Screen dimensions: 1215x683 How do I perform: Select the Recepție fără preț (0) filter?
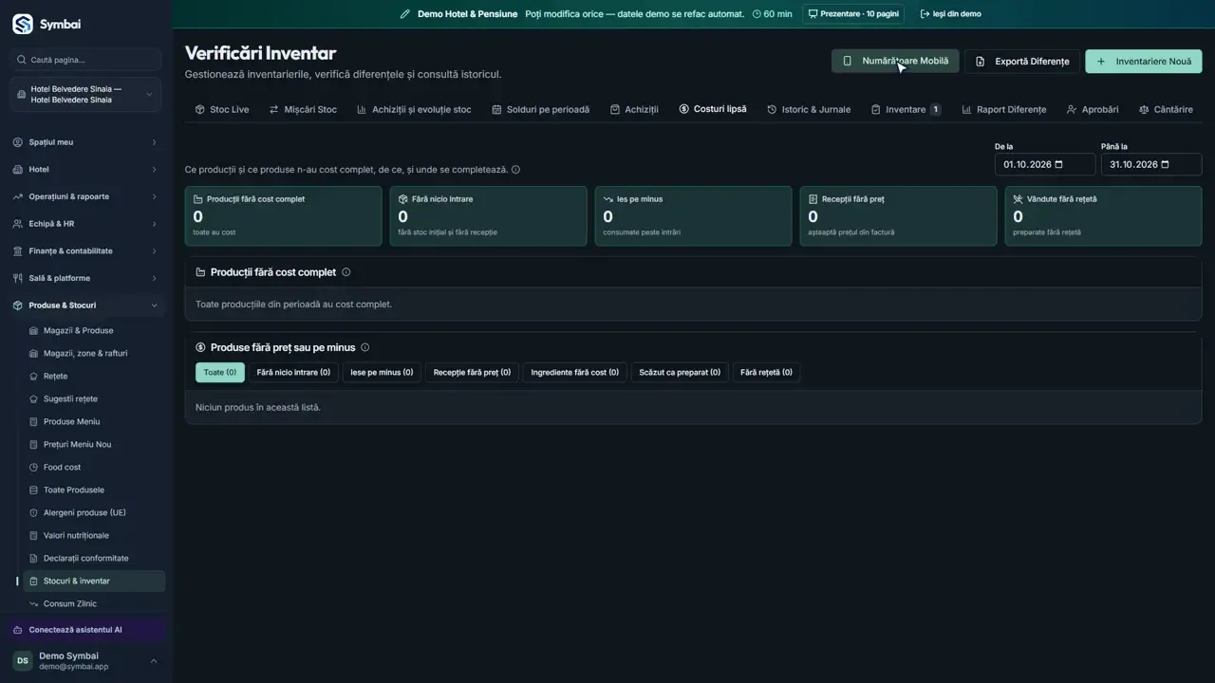coord(472,373)
